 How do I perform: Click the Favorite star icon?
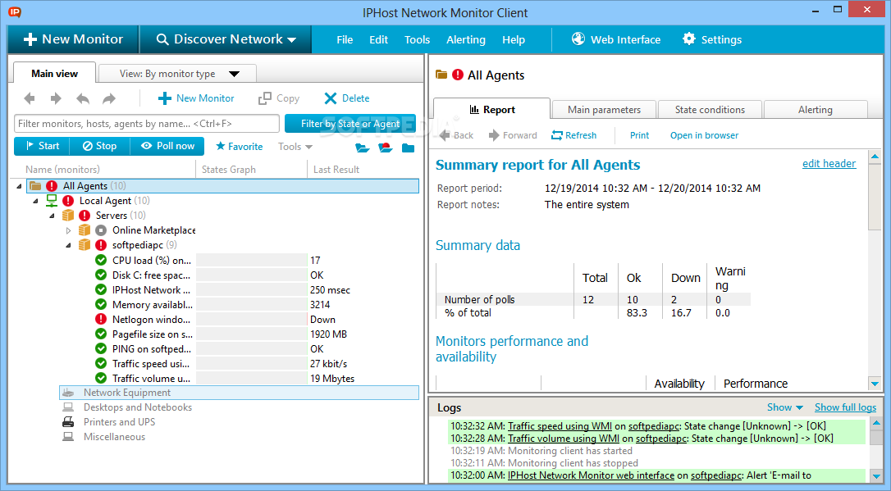(x=221, y=146)
